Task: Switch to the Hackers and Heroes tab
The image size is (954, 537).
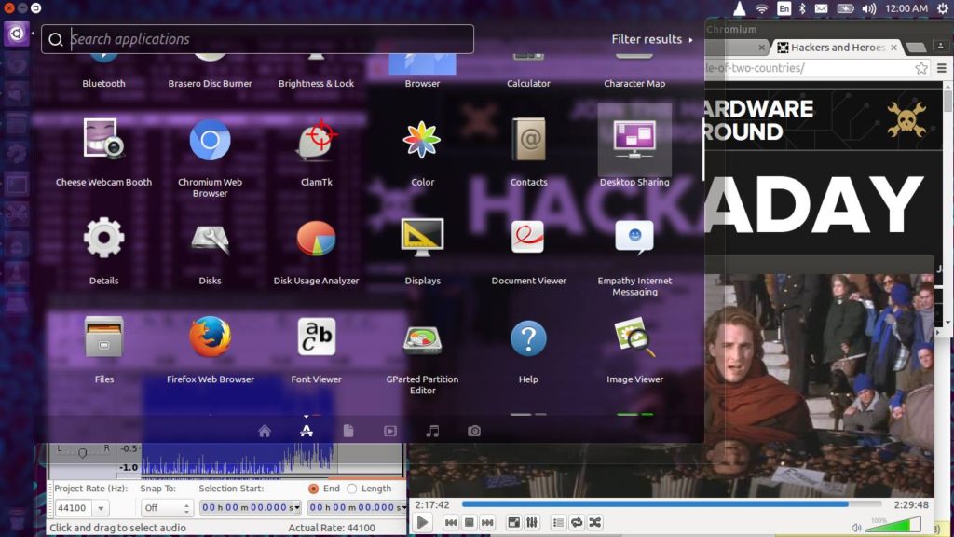Action: (x=838, y=48)
